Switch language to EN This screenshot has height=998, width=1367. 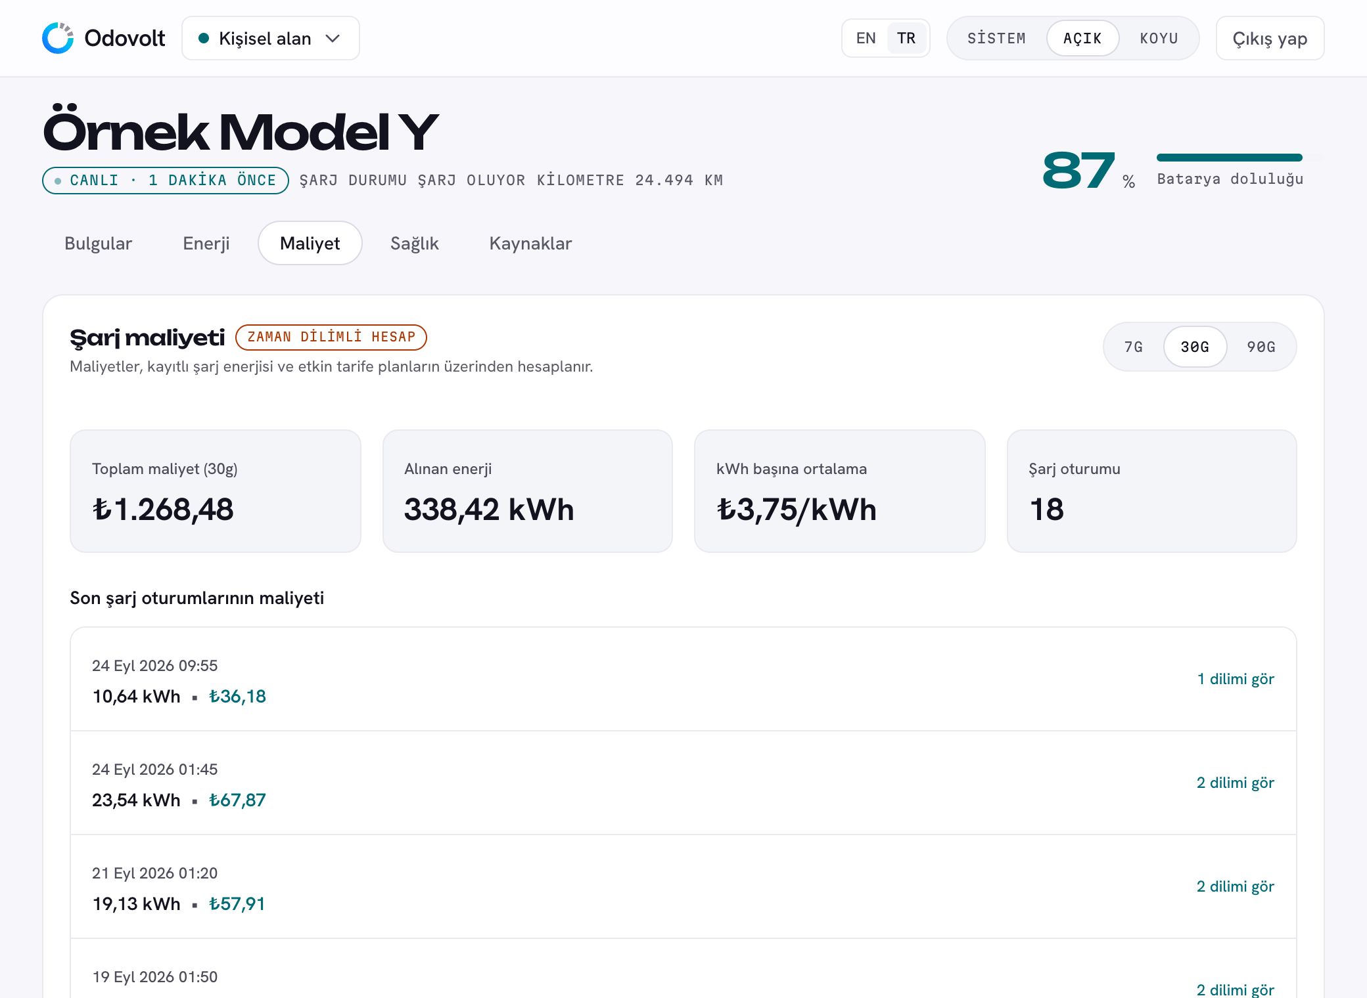point(866,38)
